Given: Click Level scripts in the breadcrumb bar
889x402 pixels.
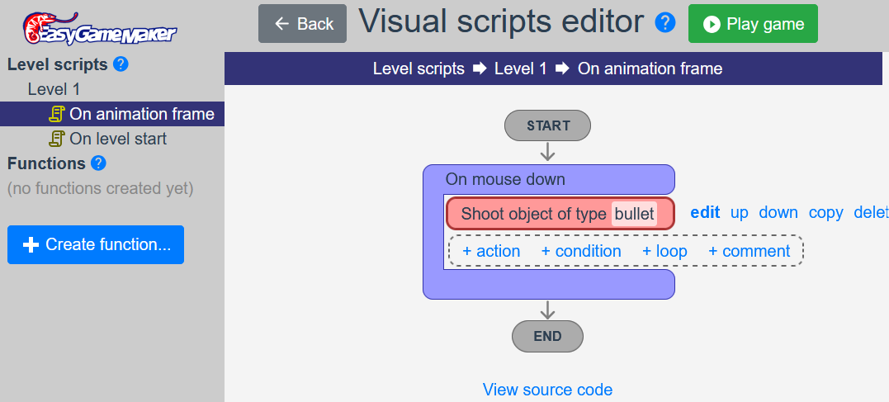Looking at the screenshot, I should pyautogui.click(x=418, y=69).
